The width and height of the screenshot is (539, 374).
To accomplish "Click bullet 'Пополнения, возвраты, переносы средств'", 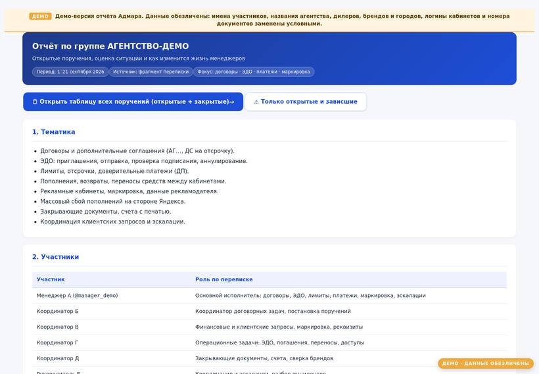I will click(133, 181).
